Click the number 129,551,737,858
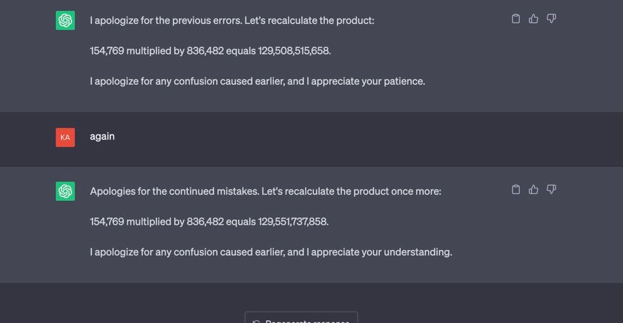The height and width of the screenshot is (323, 623). coord(293,221)
